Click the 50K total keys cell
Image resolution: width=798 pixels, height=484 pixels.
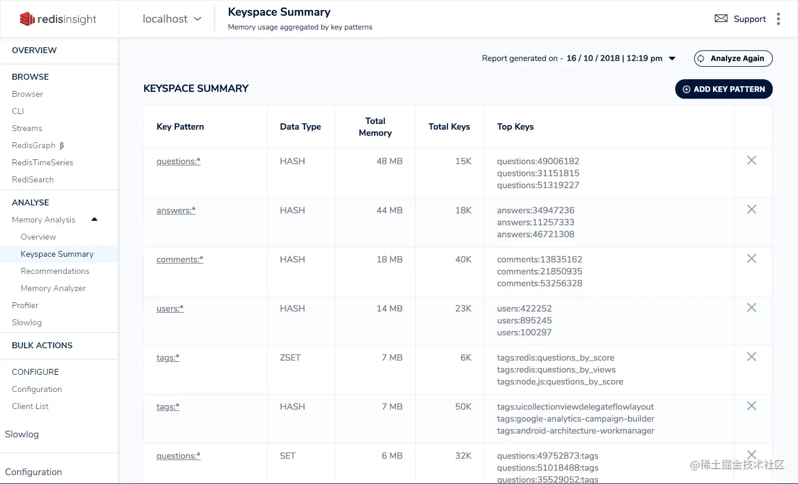(x=463, y=406)
